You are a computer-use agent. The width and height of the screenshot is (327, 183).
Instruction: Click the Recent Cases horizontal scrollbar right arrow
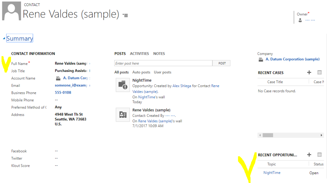pyautogui.click(x=321, y=135)
